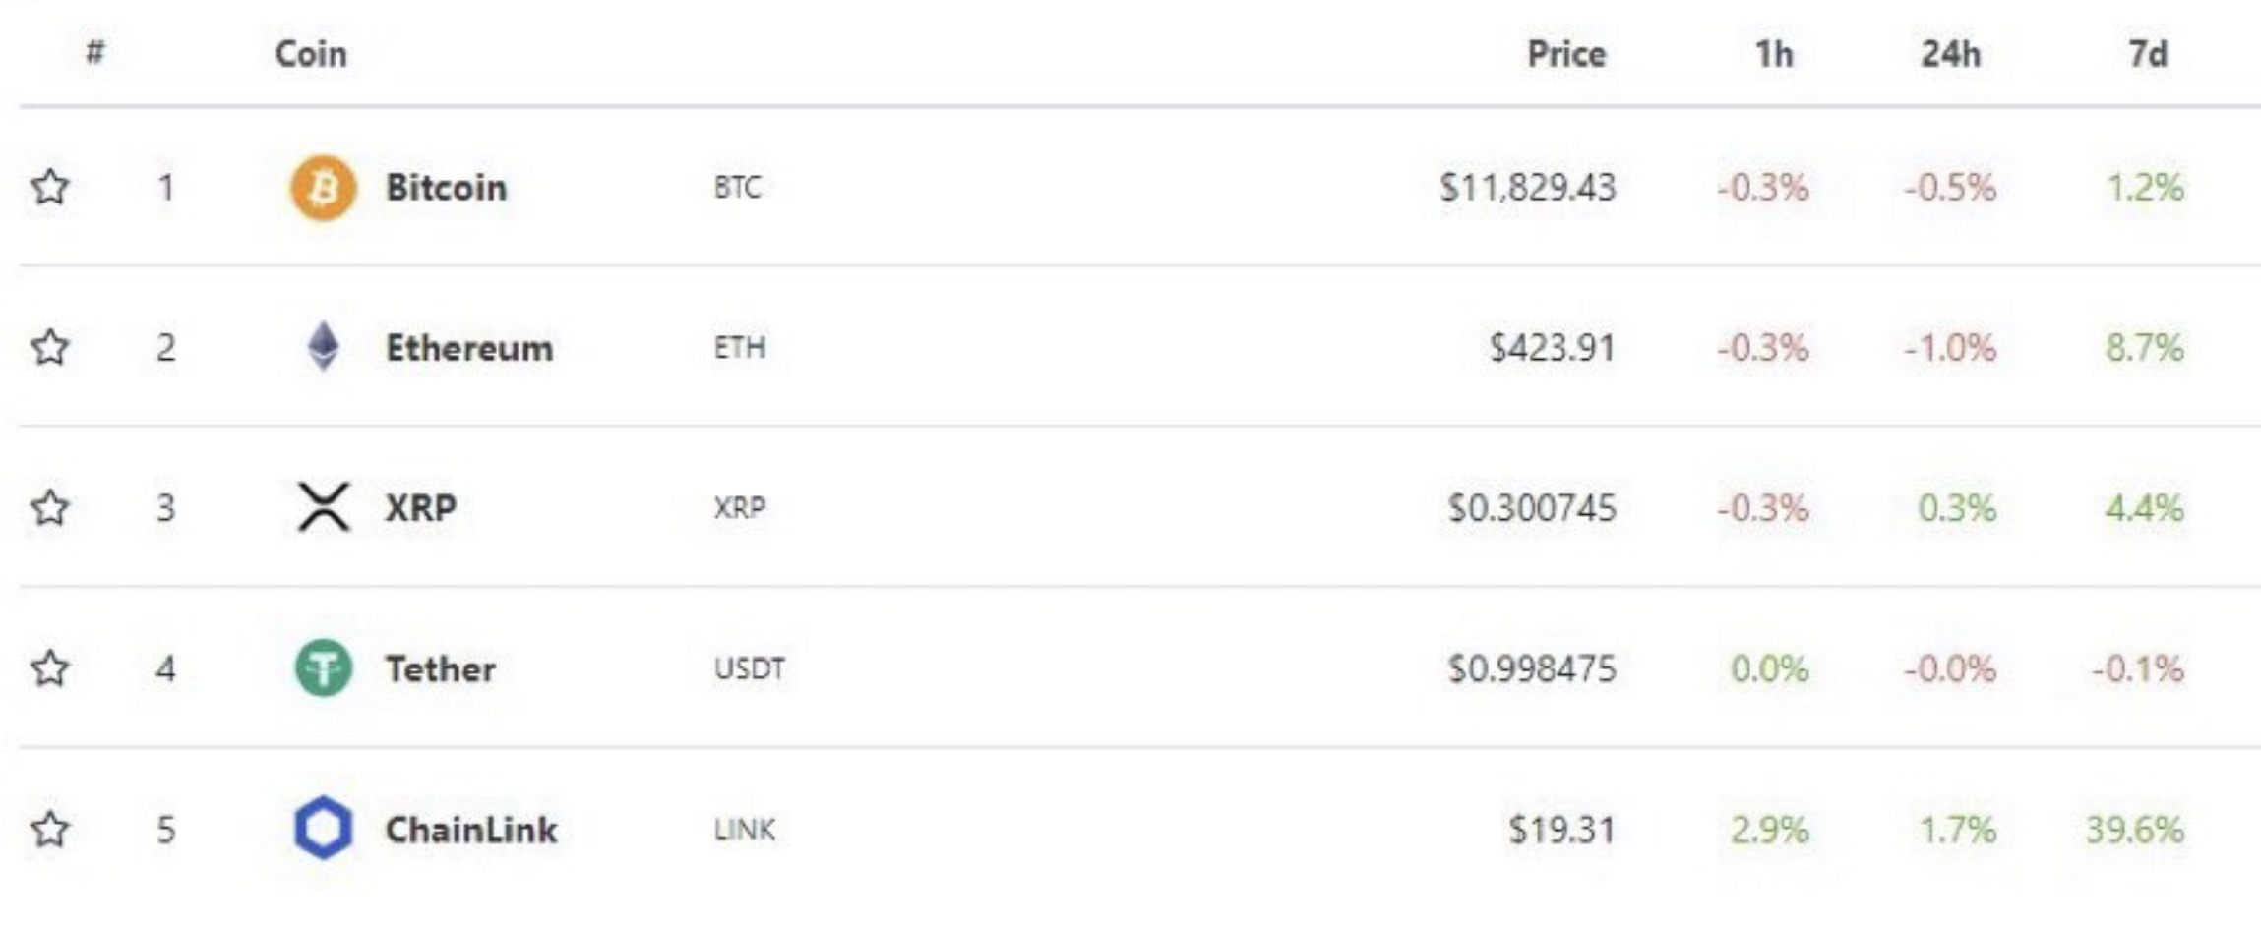Toggle the star next to Ethereum
The width and height of the screenshot is (2261, 927).
click(50, 347)
